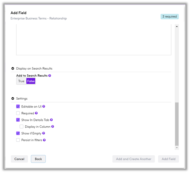This screenshot has height=173, width=190.
Task: Click the scrollbar down arrow
Action: click(x=177, y=148)
